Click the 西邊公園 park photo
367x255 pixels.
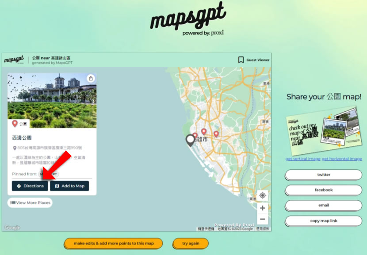[x=52, y=100]
